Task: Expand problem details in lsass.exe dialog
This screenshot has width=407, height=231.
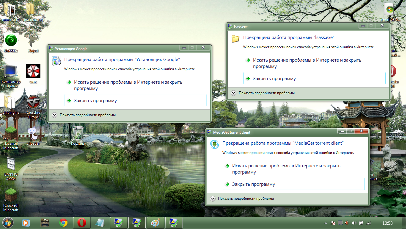Action: click(x=263, y=93)
